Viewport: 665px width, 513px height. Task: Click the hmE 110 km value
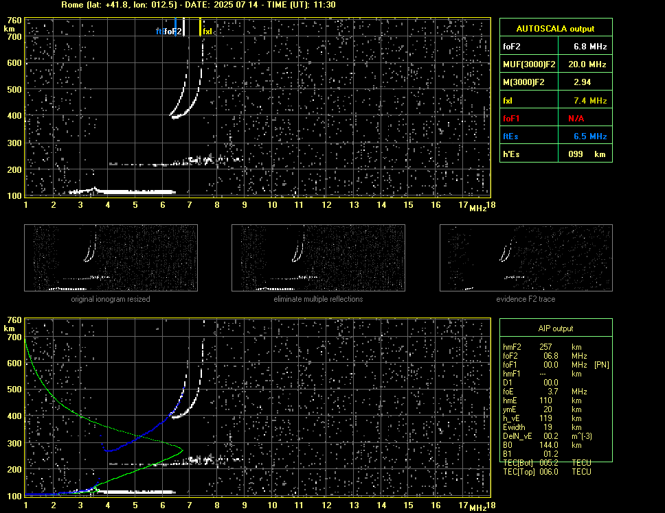coord(545,401)
